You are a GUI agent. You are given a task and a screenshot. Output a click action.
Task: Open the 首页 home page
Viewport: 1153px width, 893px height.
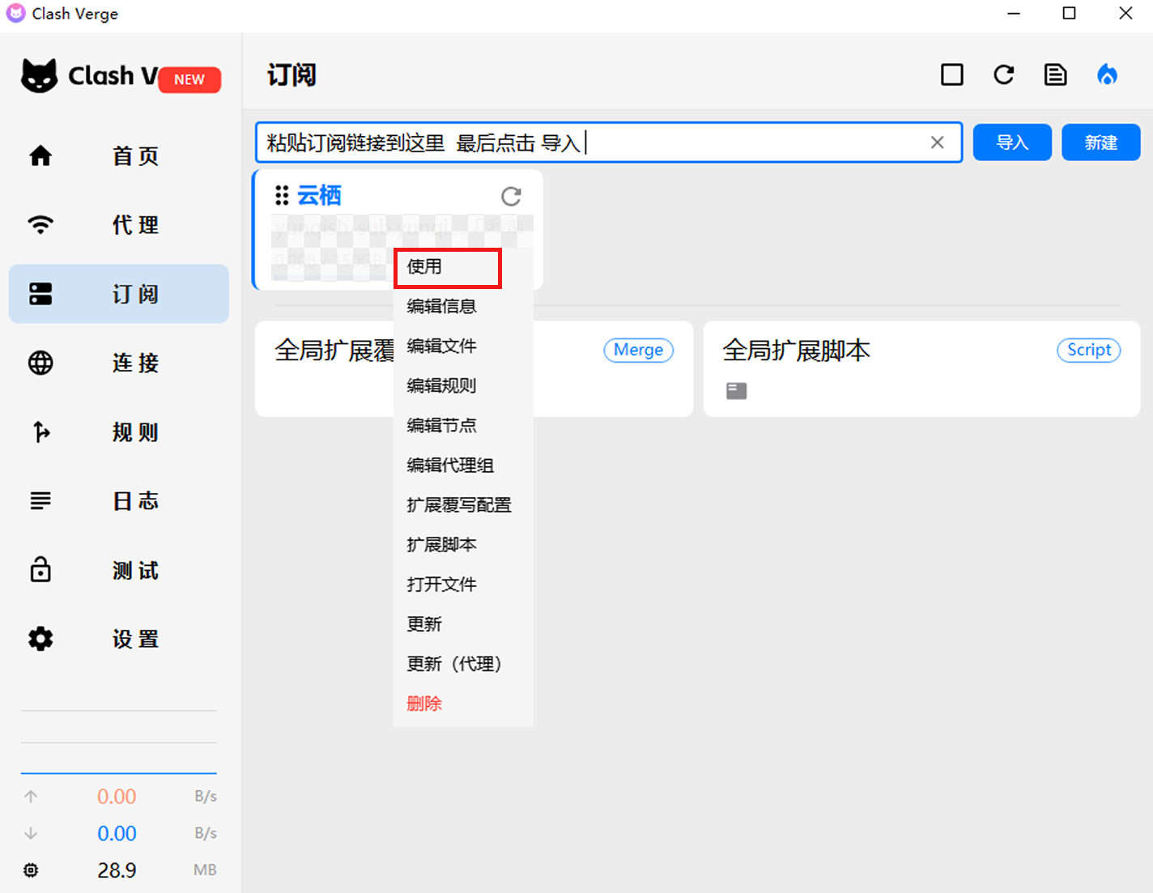[x=119, y=155]
